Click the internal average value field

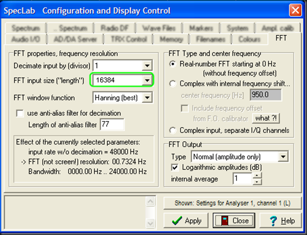coord(242,179)
